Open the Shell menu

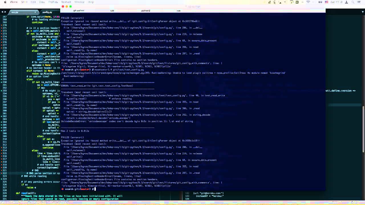[x=24, y=2]
